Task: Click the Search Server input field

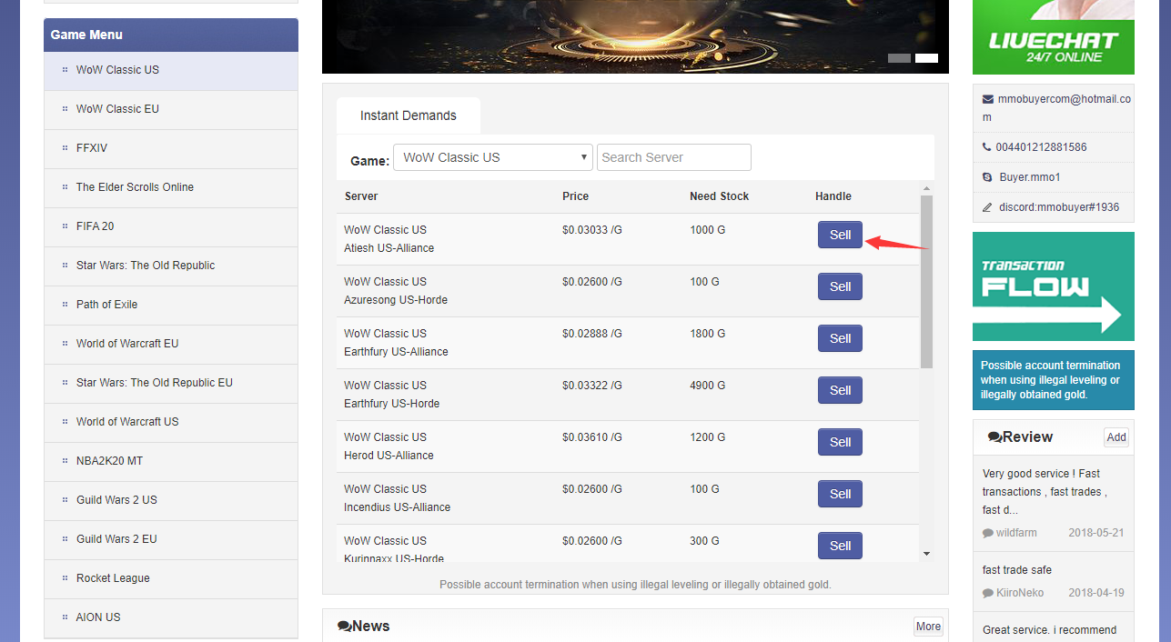Action: tap(673, 156)
